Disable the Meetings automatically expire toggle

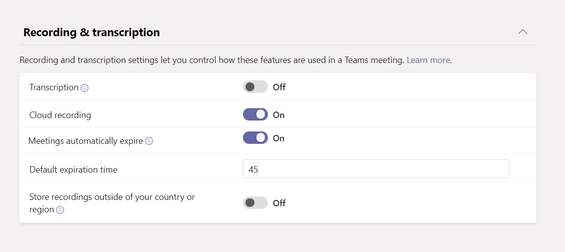tap(255, 138)
